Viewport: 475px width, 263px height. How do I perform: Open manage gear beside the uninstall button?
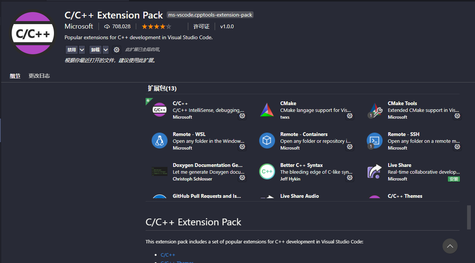[117, 50]
